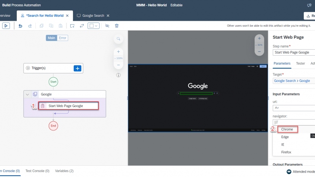Add a trigger with the blue plus button
Image resolution: width=315 pixels, height=177 pixels.
pos(77,68)
